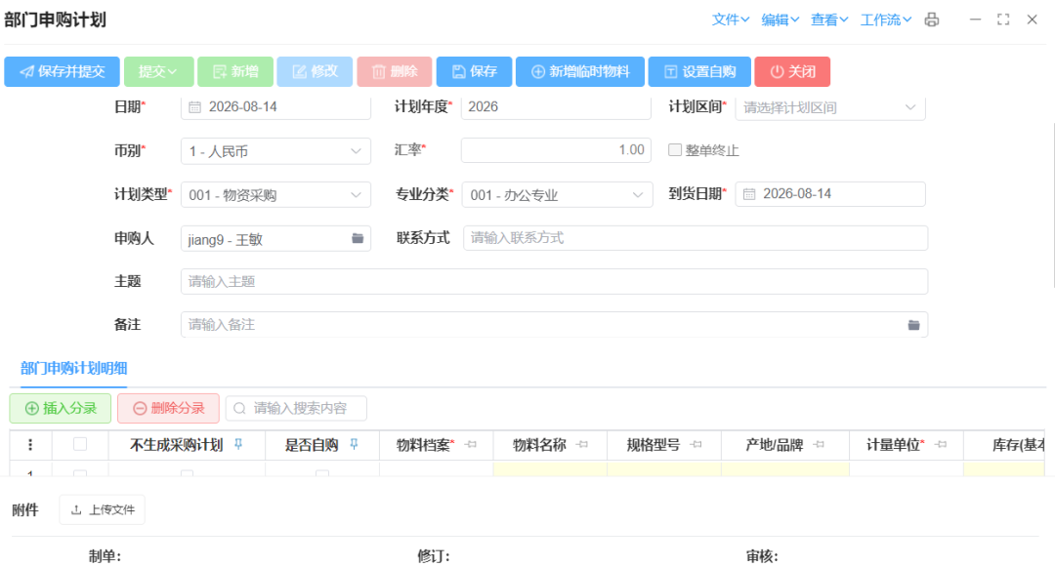1055x567 pixels.
Task: Click the 请输入搜索内容 search box
Action: point(296,409)
